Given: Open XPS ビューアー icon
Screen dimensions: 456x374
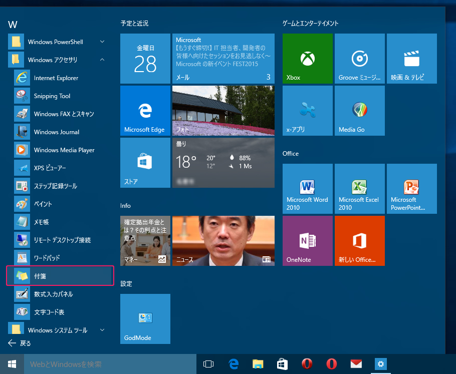Looking at the screenshot, I should coord(22,168).
